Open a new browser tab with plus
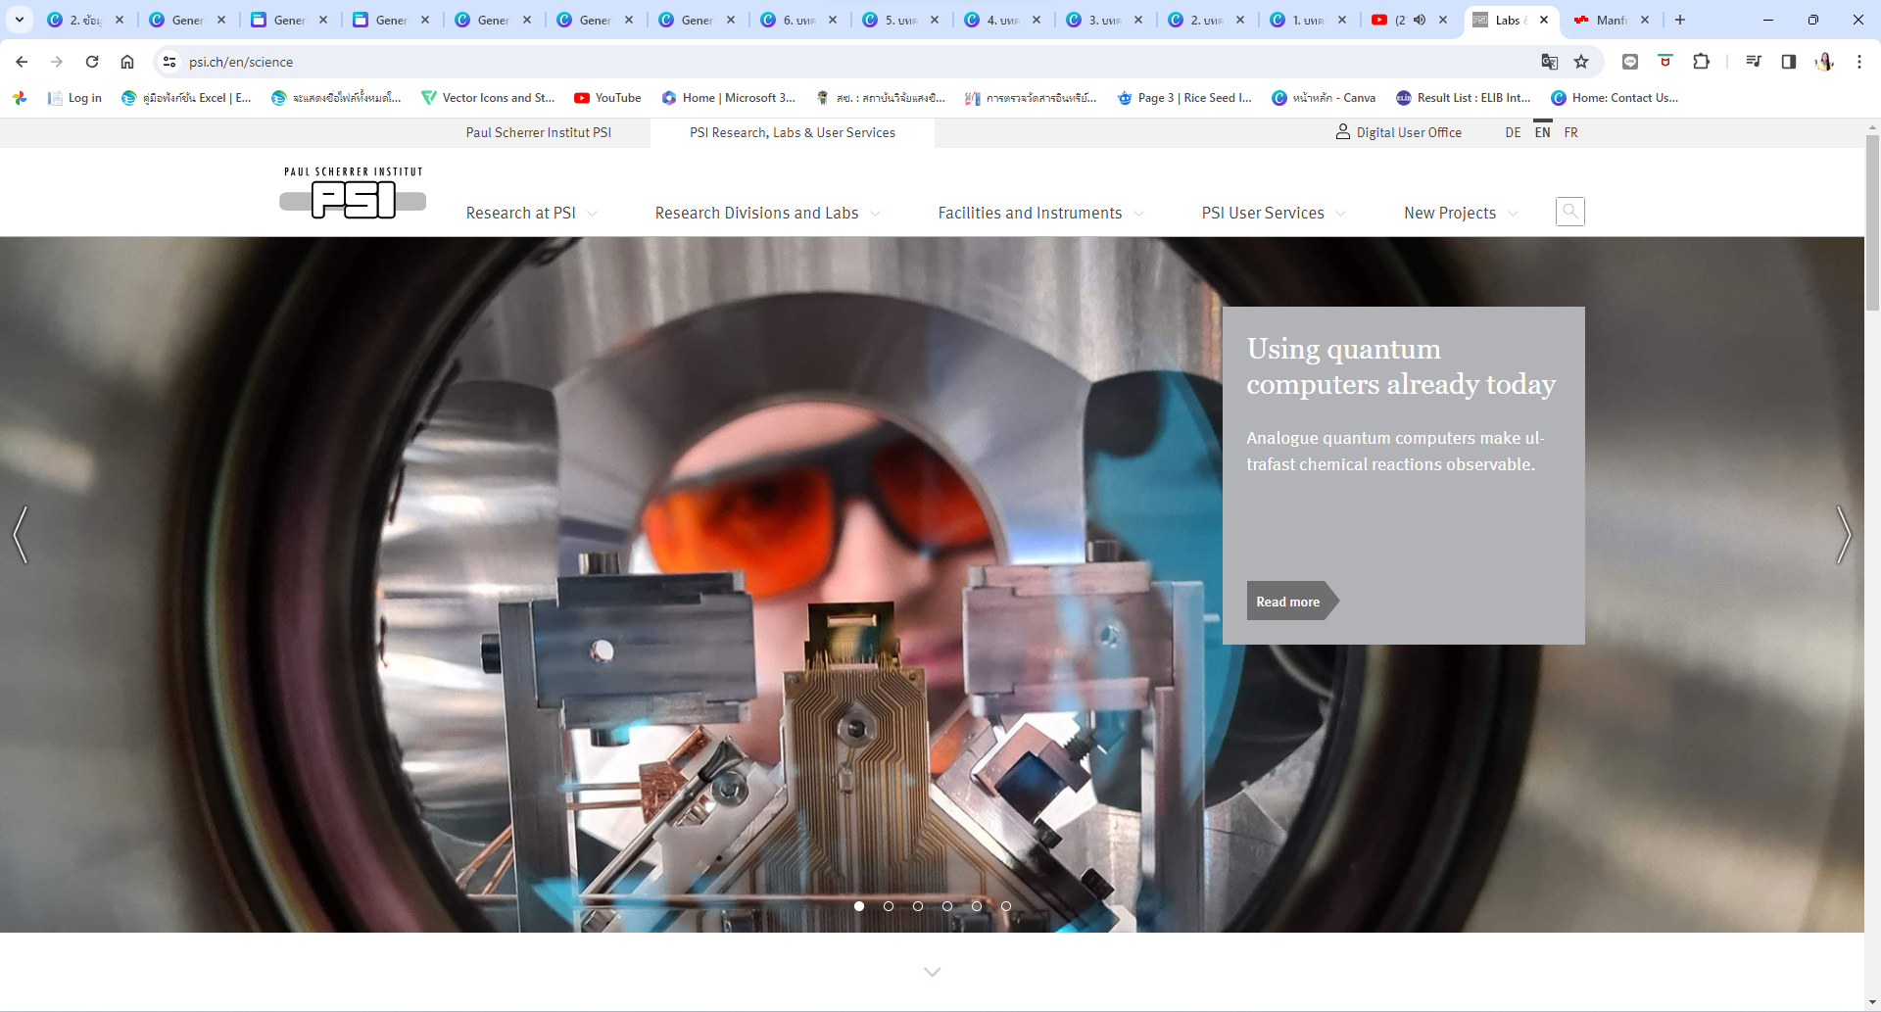Screen dimensions: 1881x1012 [1680, 20]
